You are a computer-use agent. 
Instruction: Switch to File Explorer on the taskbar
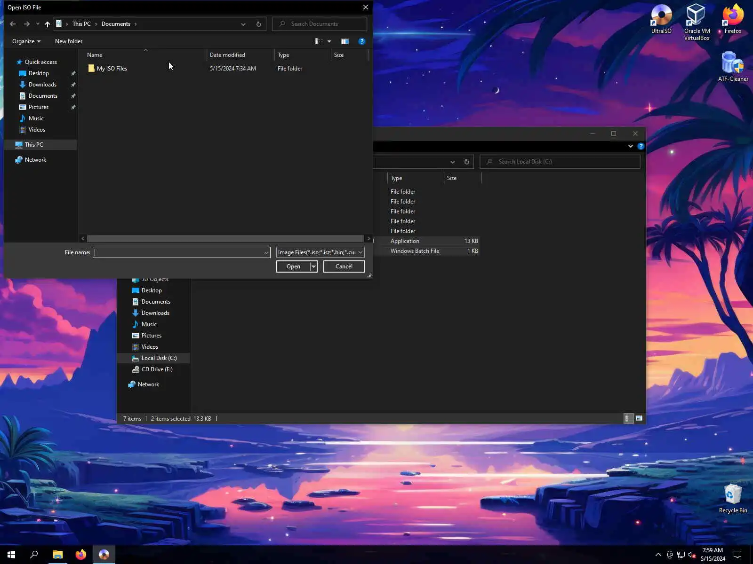point(57,555)
